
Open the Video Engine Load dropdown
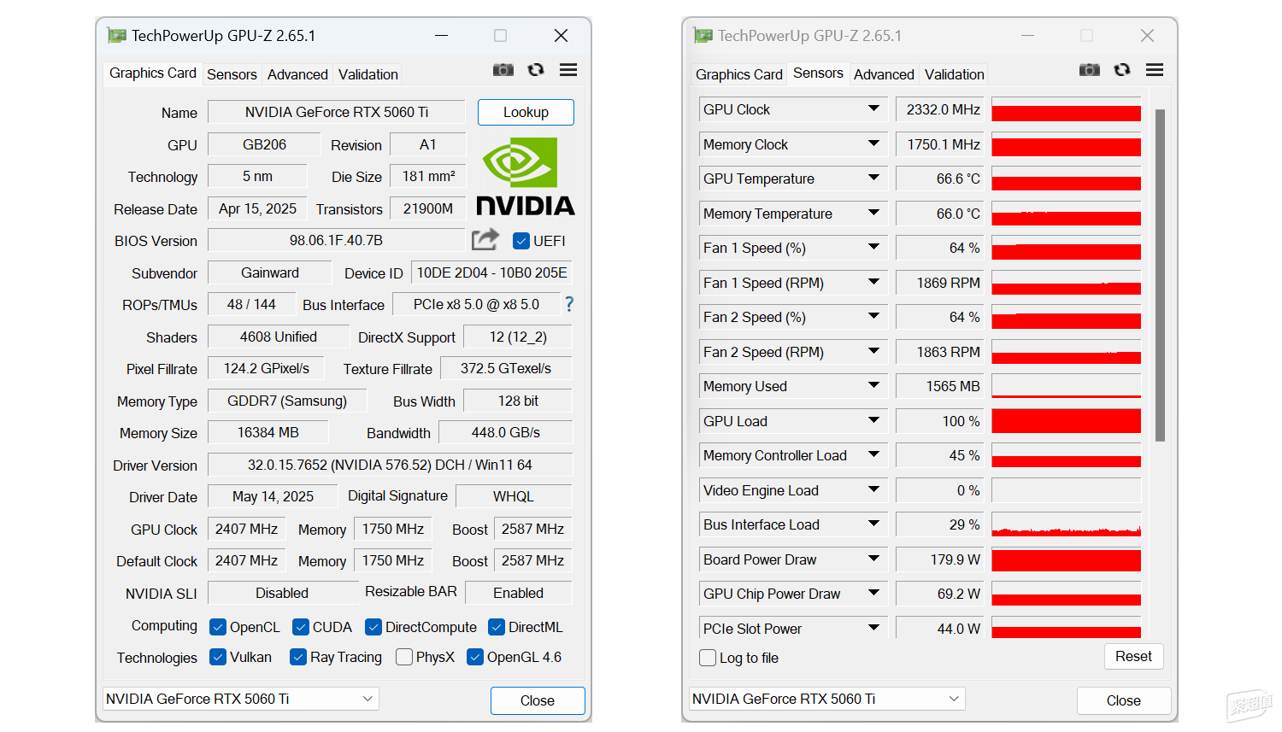[x=873, y=490]
